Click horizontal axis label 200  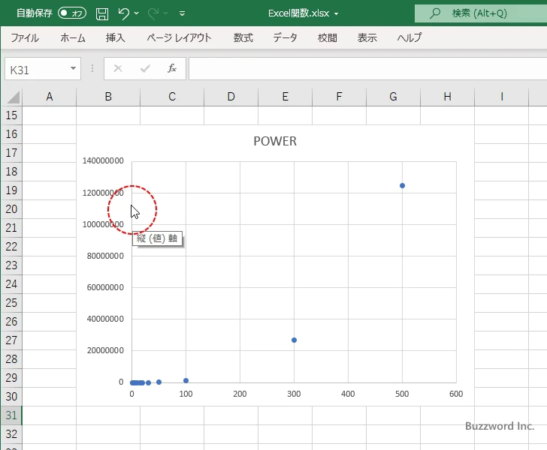coord(240,394)
